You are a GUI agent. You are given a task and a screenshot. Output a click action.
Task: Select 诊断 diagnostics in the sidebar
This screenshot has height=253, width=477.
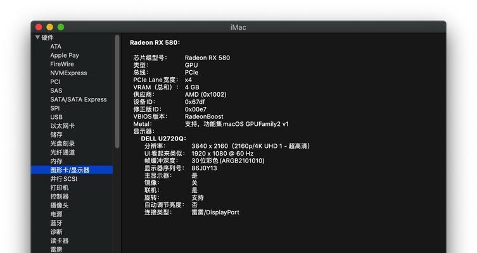click(56, 231)
